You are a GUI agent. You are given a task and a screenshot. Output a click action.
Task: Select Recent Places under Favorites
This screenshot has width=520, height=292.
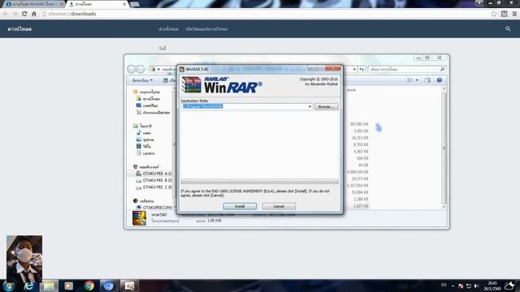[154, 113]
